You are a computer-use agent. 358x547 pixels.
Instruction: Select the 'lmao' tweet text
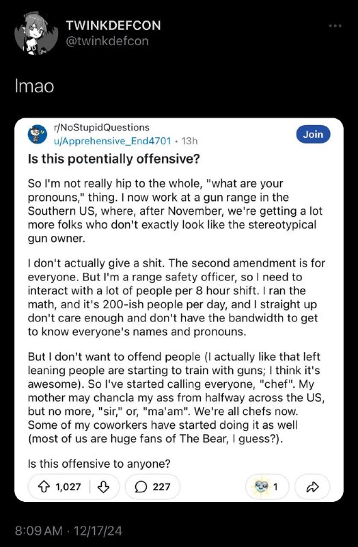pyautogui.click(x=34, y=86)
